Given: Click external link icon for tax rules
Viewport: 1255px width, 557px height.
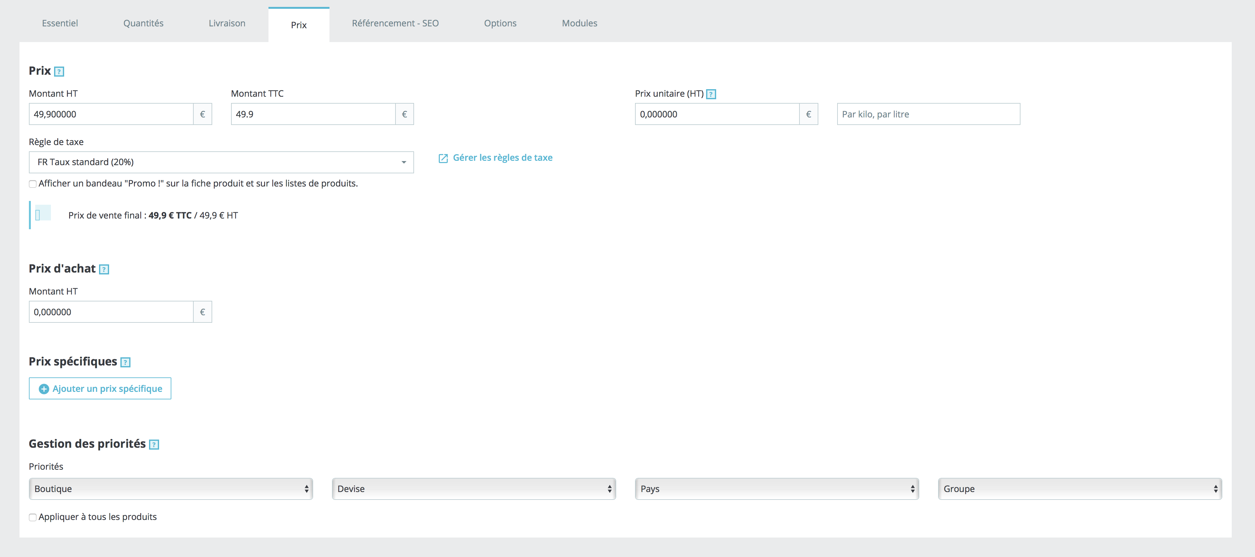Looking at the screenshot, I should (x=443, y=158).
